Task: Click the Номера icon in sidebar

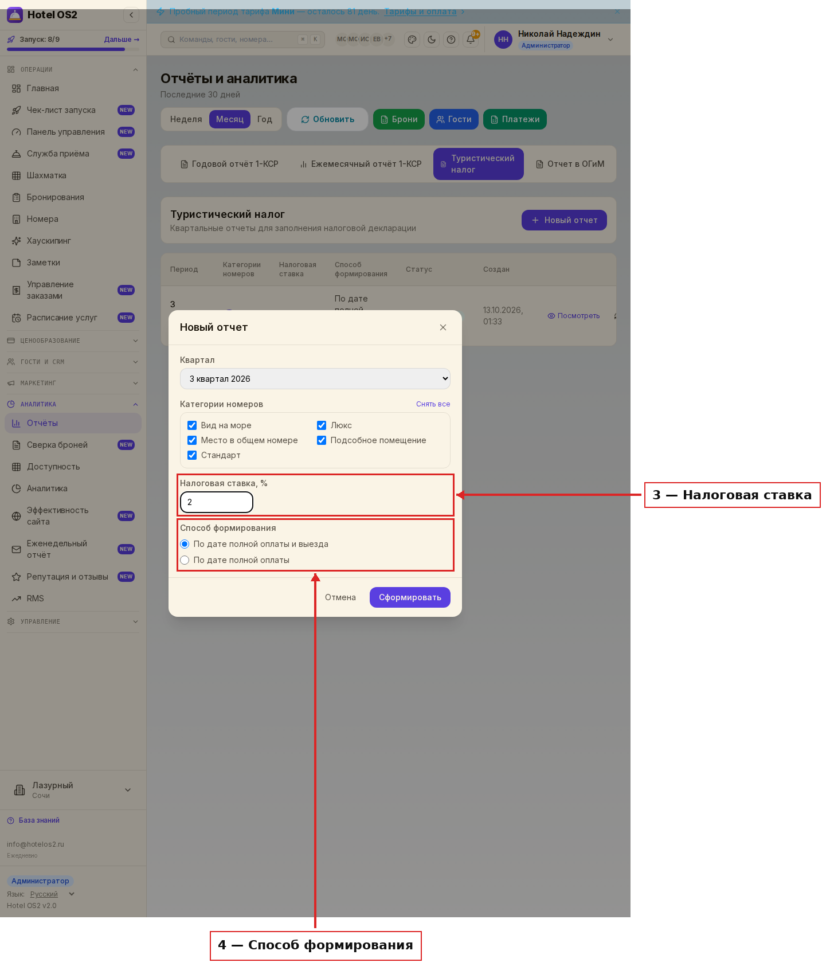Action: [16, 219]
